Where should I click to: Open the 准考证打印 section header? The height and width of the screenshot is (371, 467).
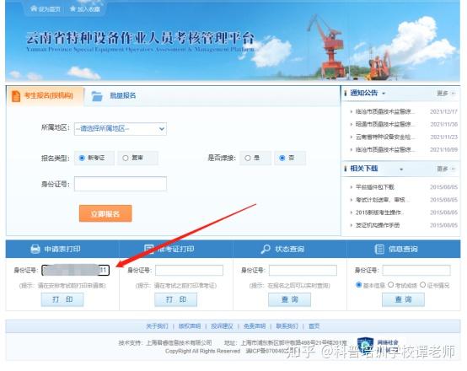tap(175, 249)
